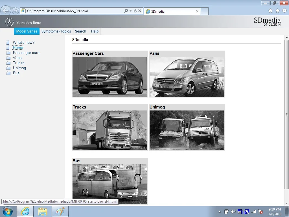Screen dimensions: 289x217
Task: Click the vertical scrollbar thumb
Action: [x=287, y=114]
